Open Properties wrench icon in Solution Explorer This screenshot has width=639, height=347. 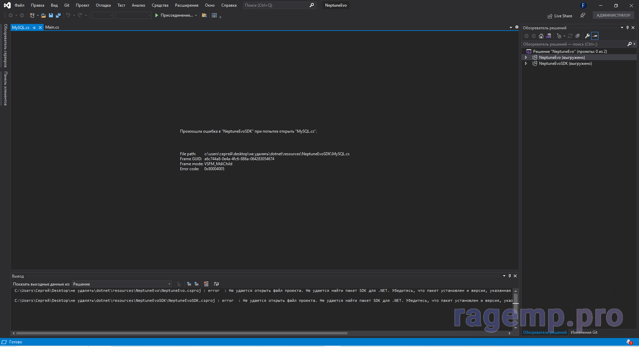587,36
